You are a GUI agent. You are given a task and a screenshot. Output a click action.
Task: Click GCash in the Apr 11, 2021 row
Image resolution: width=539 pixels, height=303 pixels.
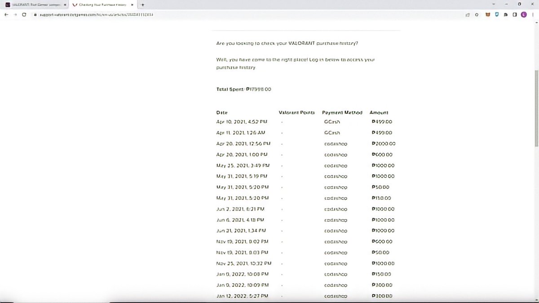click(332, 133)
